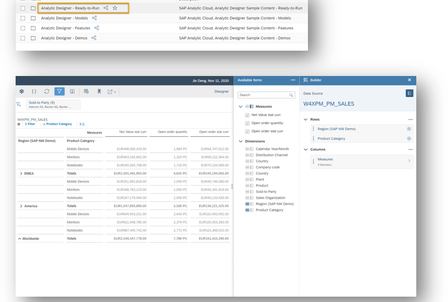Click the small cube icon beside 1 Filter
448x302 pixels.
pyautogui.click(x=19, y=124)
